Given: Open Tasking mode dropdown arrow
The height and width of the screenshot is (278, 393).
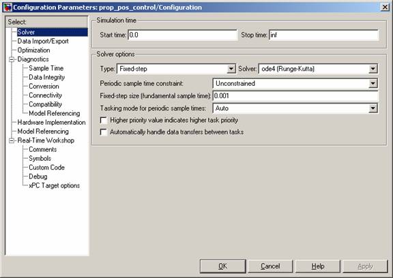Looking at the screenshot, I should pos(373,108).
